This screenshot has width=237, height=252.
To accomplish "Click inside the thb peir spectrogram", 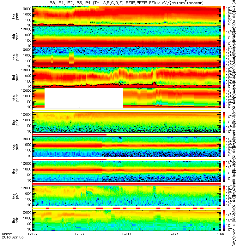I will click(127, 147).
